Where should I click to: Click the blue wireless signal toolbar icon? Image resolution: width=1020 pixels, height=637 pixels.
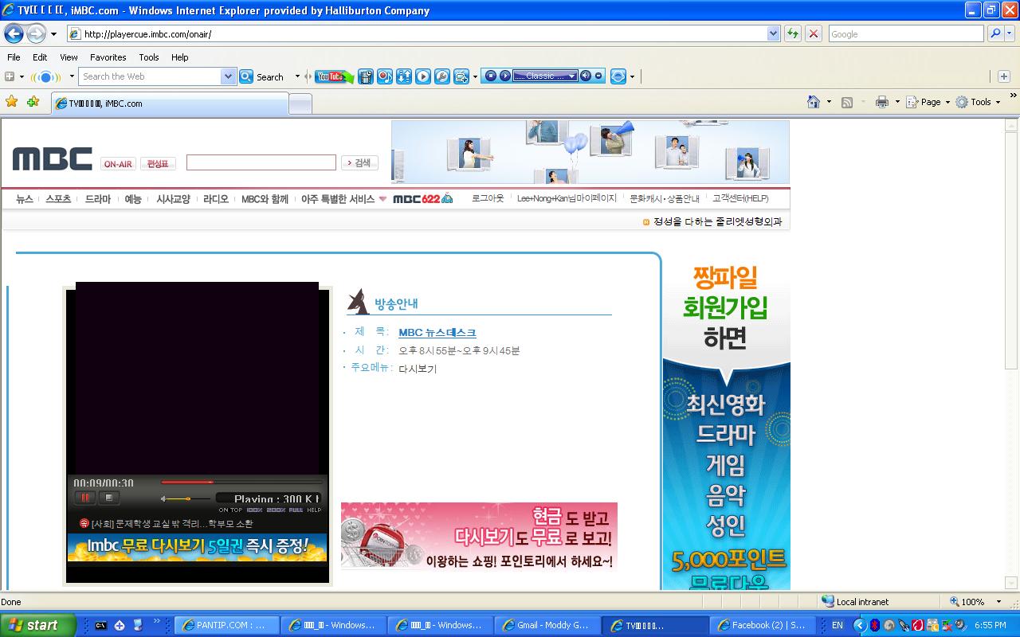pos(45,76)
